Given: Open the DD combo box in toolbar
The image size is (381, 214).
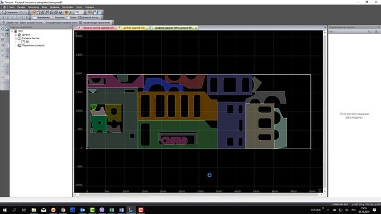Looking at the screenshot, I should tap(79, 12).
